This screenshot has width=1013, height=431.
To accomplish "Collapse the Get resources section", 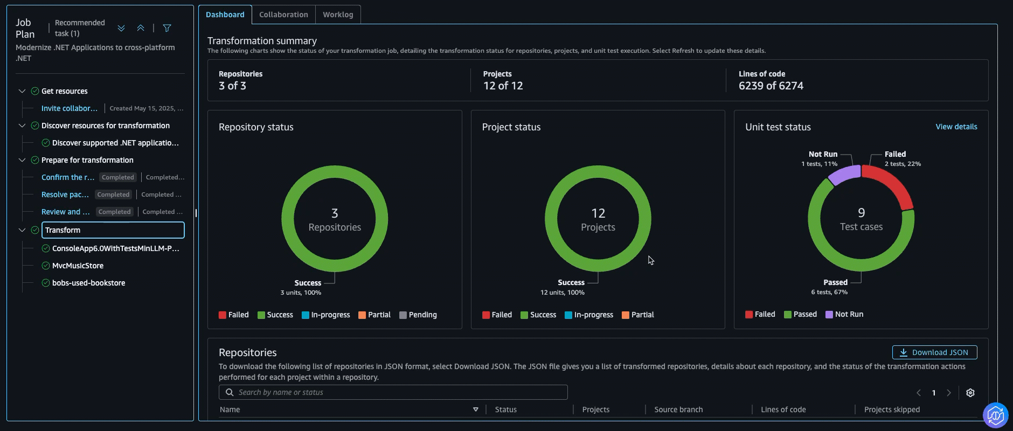I will (x=22, y=91).
